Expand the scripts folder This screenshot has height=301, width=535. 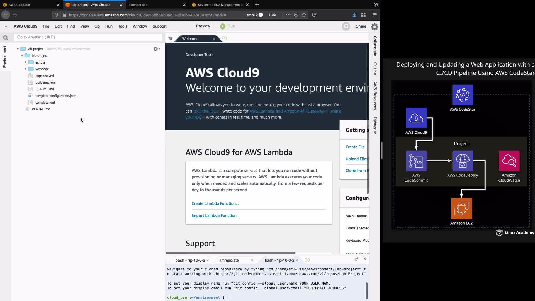coord(26,62)
